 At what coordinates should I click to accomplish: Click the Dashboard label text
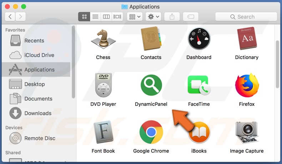click(x=199, y=57)
